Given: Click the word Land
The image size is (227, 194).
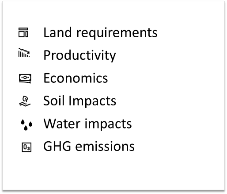Looking at the screenshot, I should 57,32.
